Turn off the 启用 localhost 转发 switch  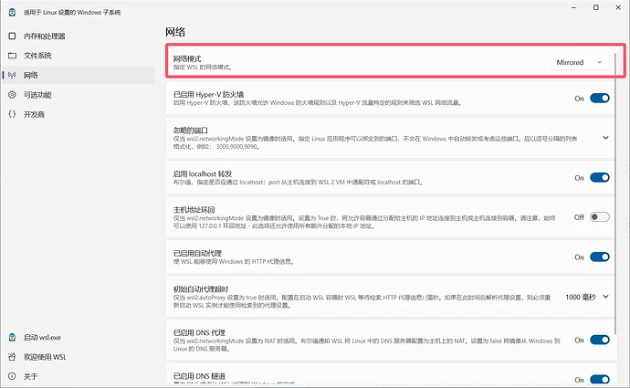pos(599,177)
